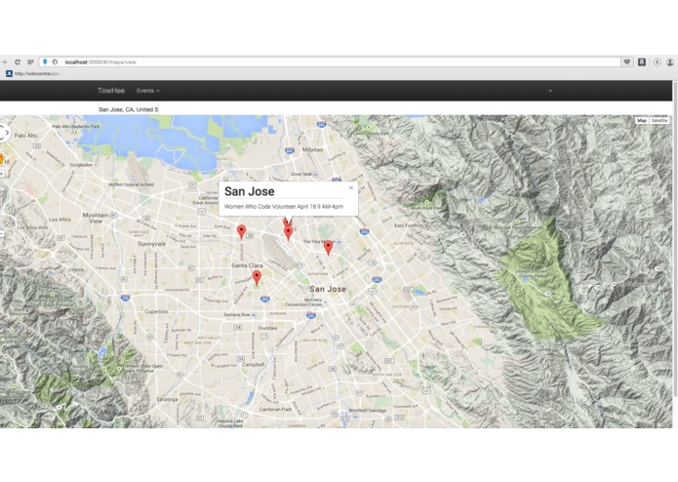Expand the Events dropdown menu
678x482 pixels.
point(148,91)
